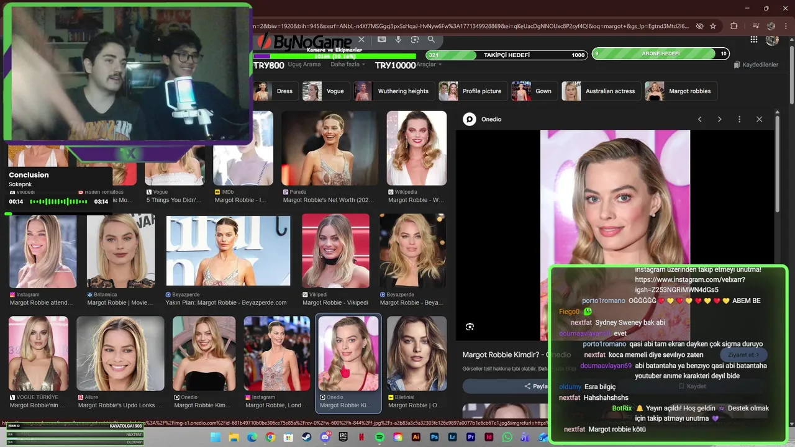Open more options in the image preview panel
The width and height of the screenshot is (795, 447).
click(739, 119)
